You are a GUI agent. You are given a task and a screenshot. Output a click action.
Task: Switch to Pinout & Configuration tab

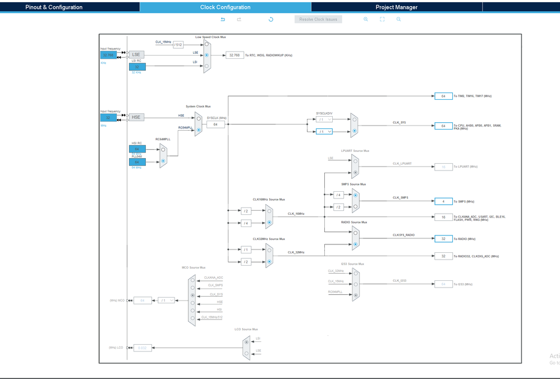tap(54, 7)
